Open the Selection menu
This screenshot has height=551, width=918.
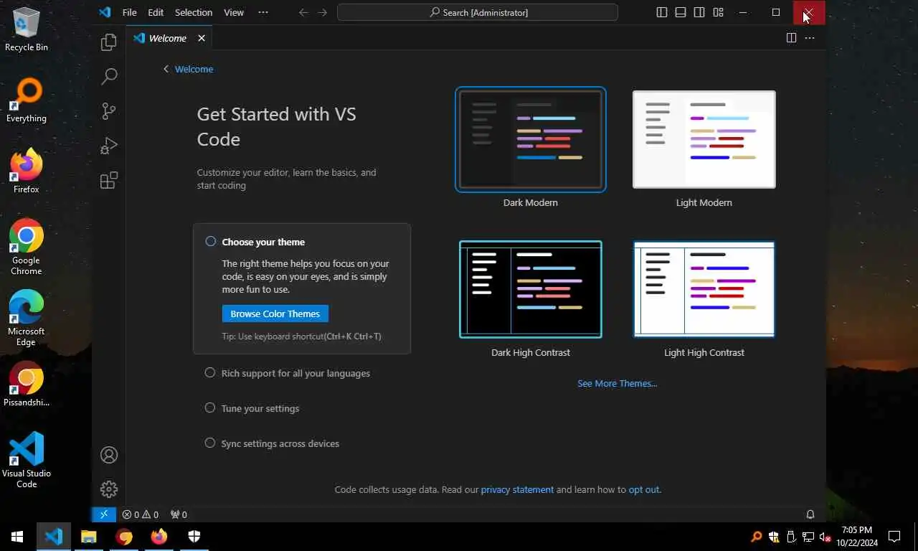(x=194, y=12)
